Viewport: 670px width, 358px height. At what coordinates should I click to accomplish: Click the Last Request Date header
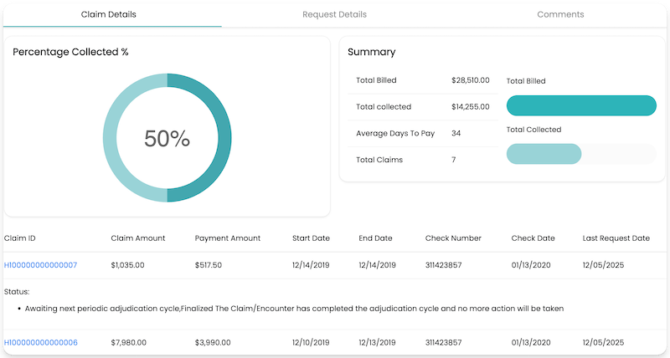616,238
